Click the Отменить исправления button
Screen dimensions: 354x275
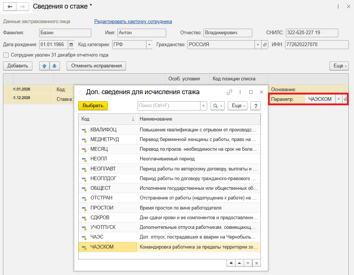click(96, 66)
